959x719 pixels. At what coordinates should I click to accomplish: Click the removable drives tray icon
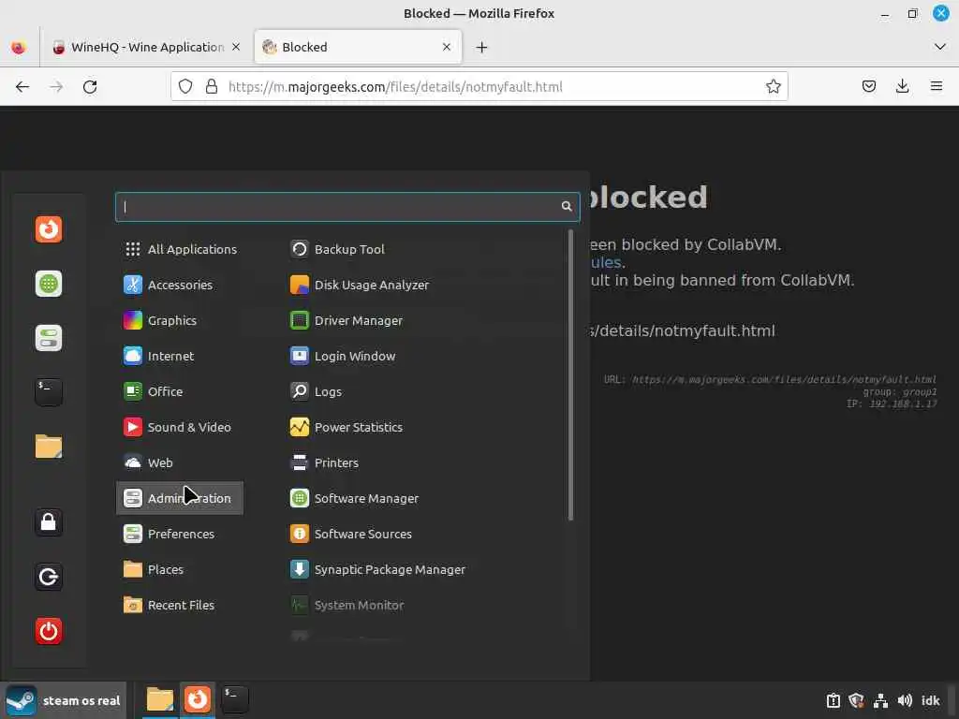pyautogui.click(x=833, y=700)
